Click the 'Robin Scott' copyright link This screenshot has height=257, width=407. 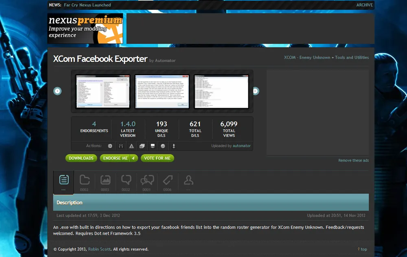99,249
